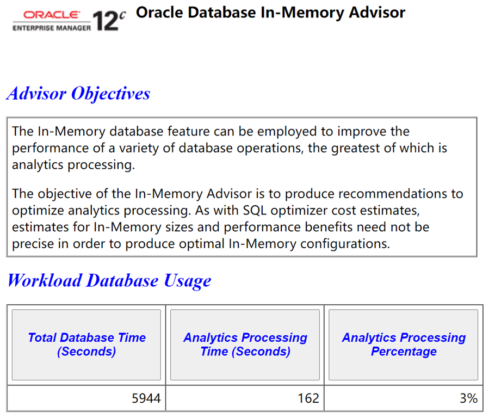The image size is (501, 418).
Task: Click the 3% analytics percentage value
Action: [469, 398]
